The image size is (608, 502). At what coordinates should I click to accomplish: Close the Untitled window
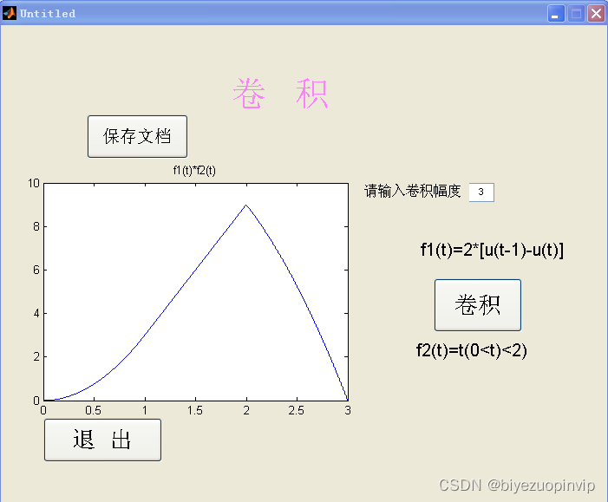tap(597, 14)
